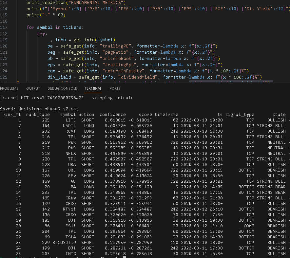Click confidence value 0.351128 in BA row
The width and height of the screenshot is (290, 258).
[115, 187]
